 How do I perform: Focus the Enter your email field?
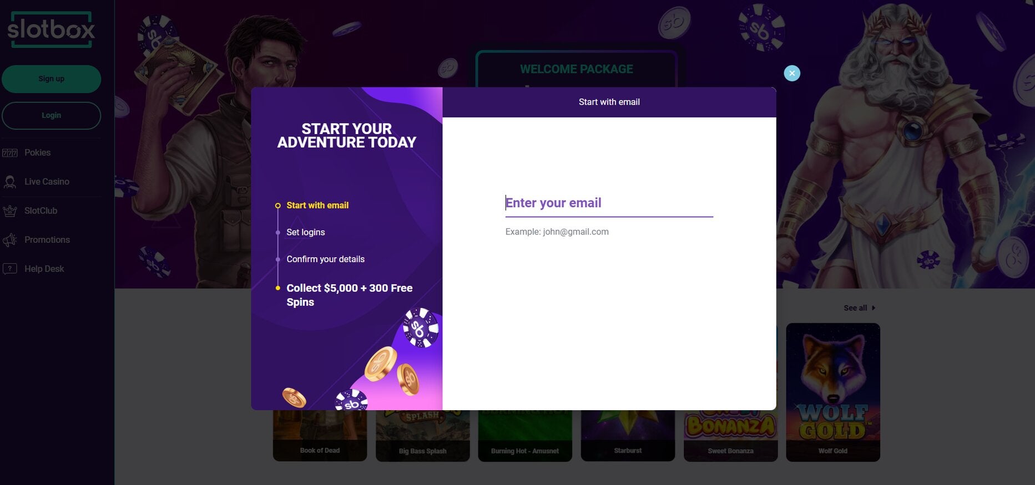coord(609,203)
